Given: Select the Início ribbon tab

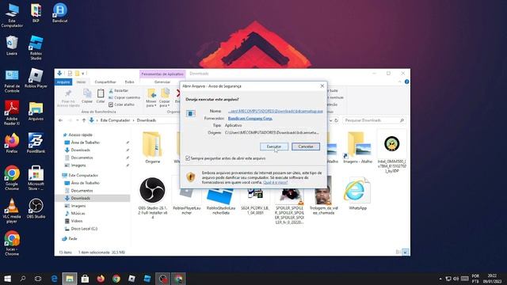Looking at the screenshot, I should pyautogui.click(x=81, y=82).
